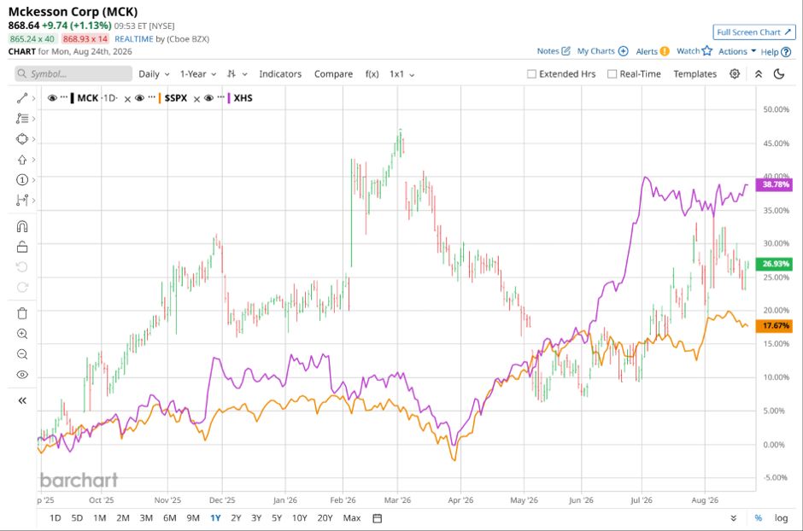Delete drawings with trash icon

[22, 313]
